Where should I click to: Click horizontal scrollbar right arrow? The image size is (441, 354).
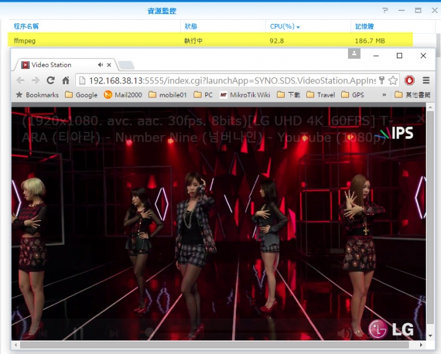(421, 345)
